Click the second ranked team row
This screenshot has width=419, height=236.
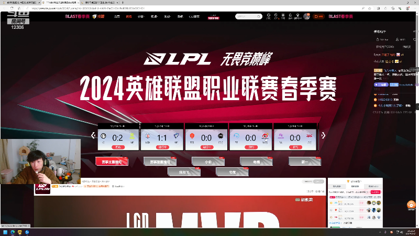pyautogui.click(x=355, y=210)
